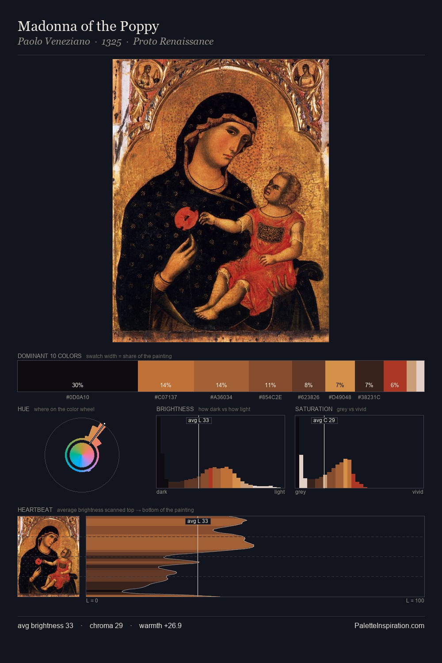Image resolution: width=442 pixels, height=663 pixels.
Task: Click hex code #38231C
Action: click(369, 397)
